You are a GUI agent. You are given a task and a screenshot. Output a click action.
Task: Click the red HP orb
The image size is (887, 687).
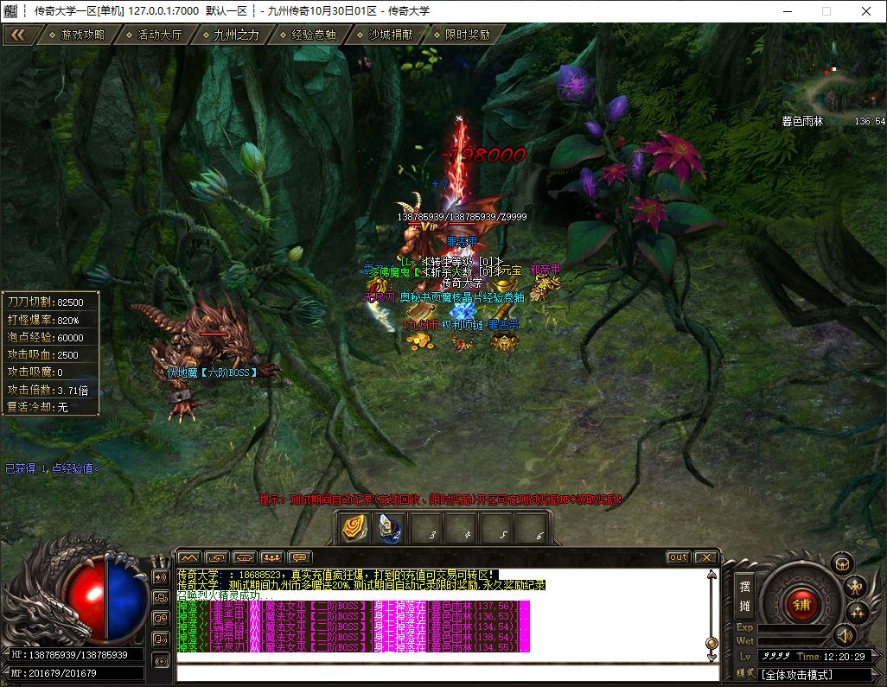(86, 598)
